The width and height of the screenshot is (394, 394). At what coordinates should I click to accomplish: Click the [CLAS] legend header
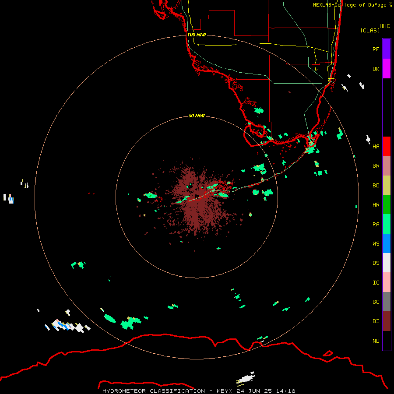[370, 30]
